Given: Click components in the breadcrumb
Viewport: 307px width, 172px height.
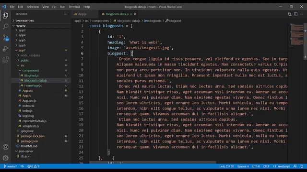Looking at the screenshot, I should 100,21.
